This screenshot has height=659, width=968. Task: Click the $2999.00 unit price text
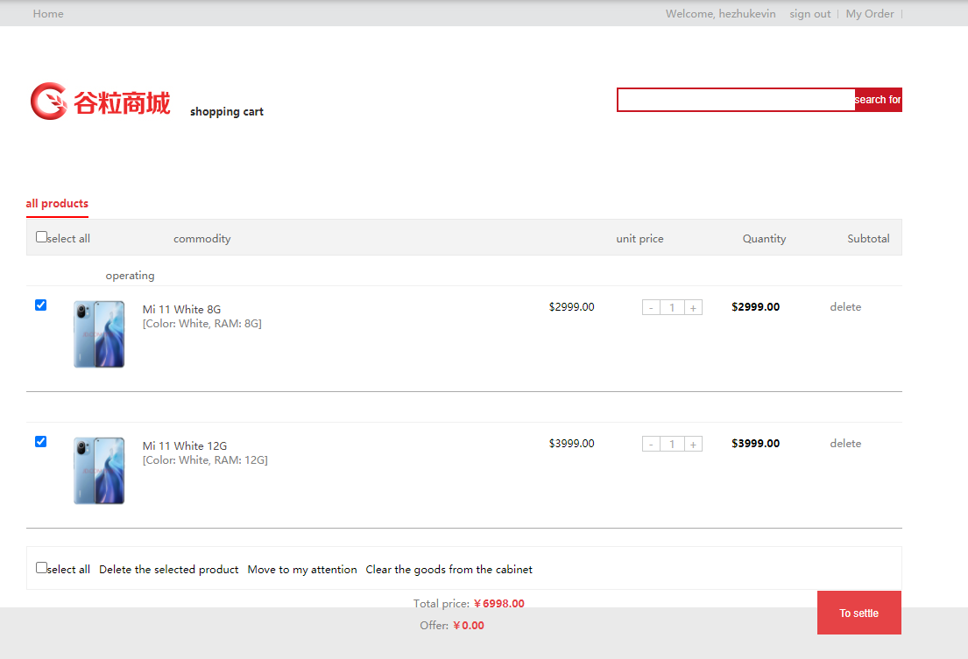point(572,307)
